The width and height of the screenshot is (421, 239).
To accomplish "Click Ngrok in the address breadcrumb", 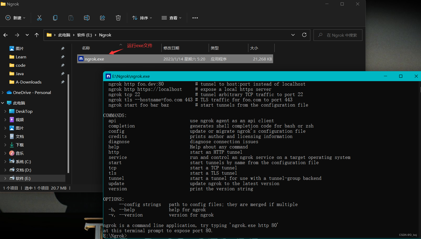I will pos(105,35).
